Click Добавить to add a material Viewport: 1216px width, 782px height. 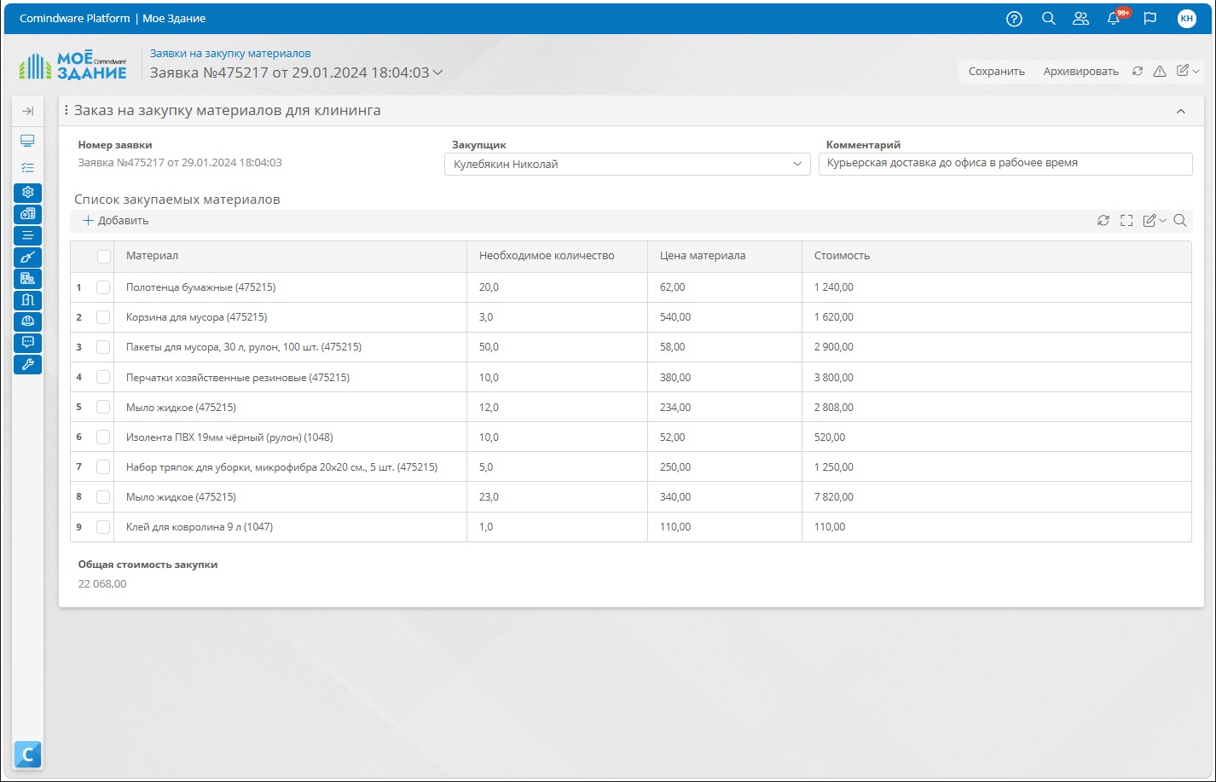(116, 221)
